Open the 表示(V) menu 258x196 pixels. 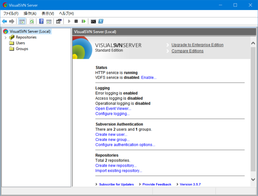[x=48, y=14]
